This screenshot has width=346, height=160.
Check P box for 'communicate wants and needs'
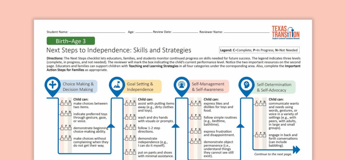point(261,104)
